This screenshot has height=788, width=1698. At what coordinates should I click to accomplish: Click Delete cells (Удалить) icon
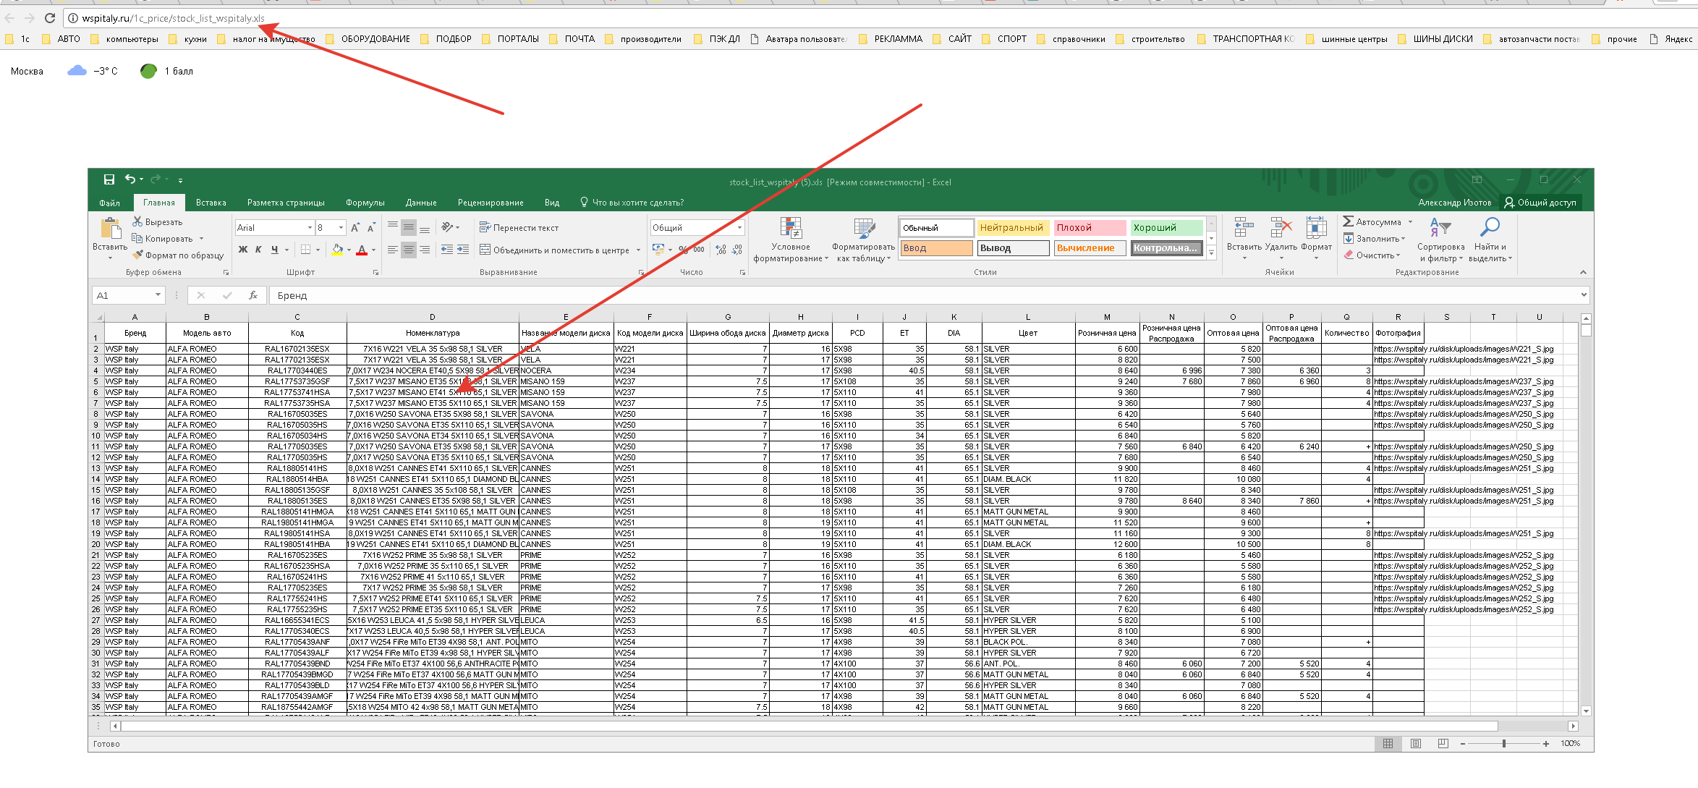(x=1281, y=229)
